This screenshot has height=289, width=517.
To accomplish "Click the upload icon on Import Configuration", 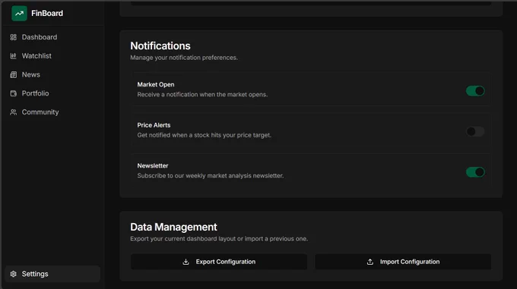I will point(370,262).
